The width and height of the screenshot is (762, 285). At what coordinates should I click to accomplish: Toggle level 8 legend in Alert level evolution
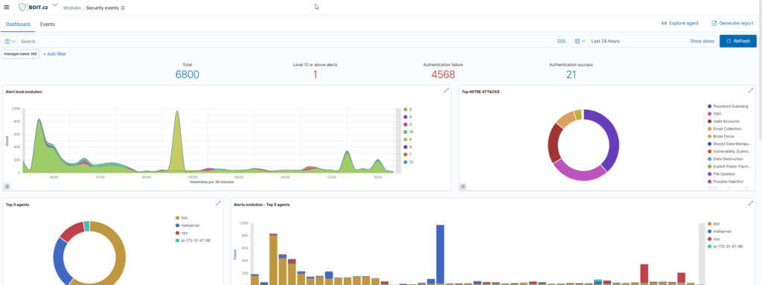(x=409, y=147)
